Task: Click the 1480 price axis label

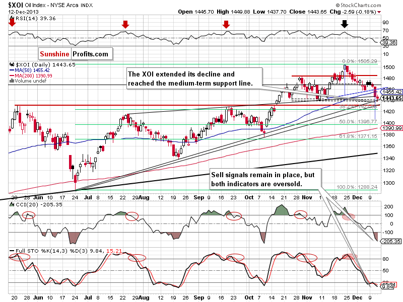Action: [x=388, y=79]
